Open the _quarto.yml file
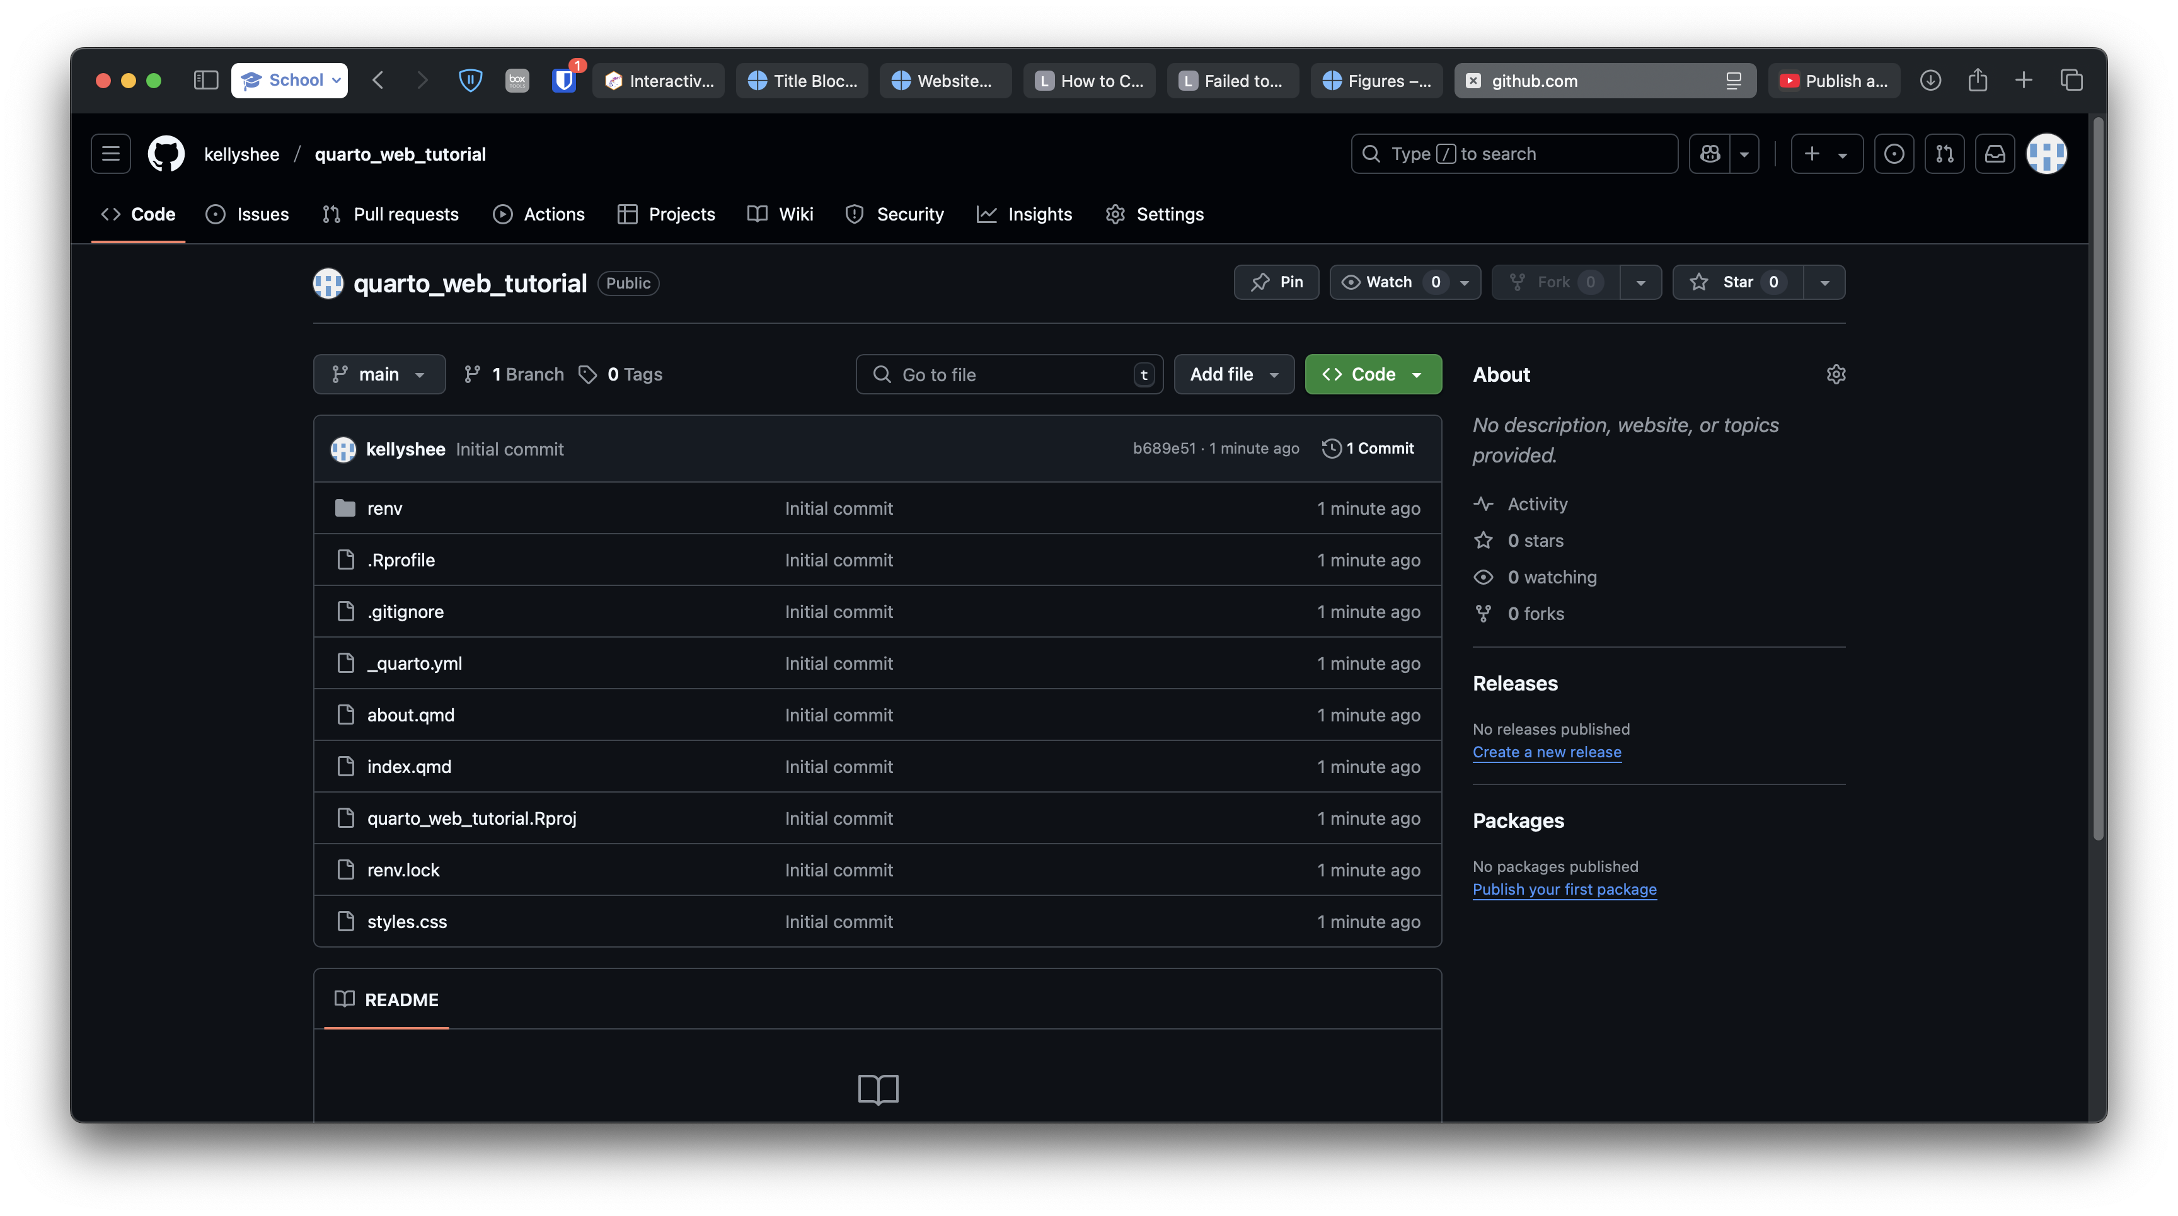This screenshot has height=1216, width=2178. pyautogui.click(x=414, y=663)
